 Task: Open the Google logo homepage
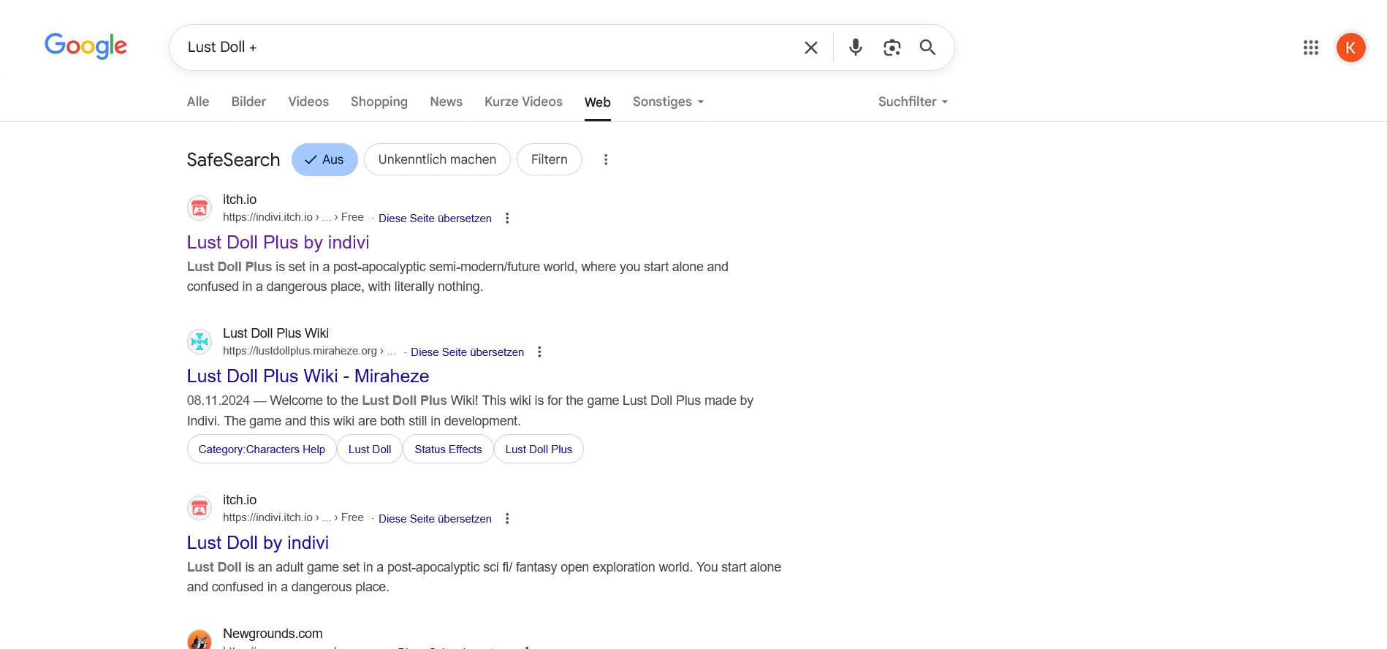point(85,46)
